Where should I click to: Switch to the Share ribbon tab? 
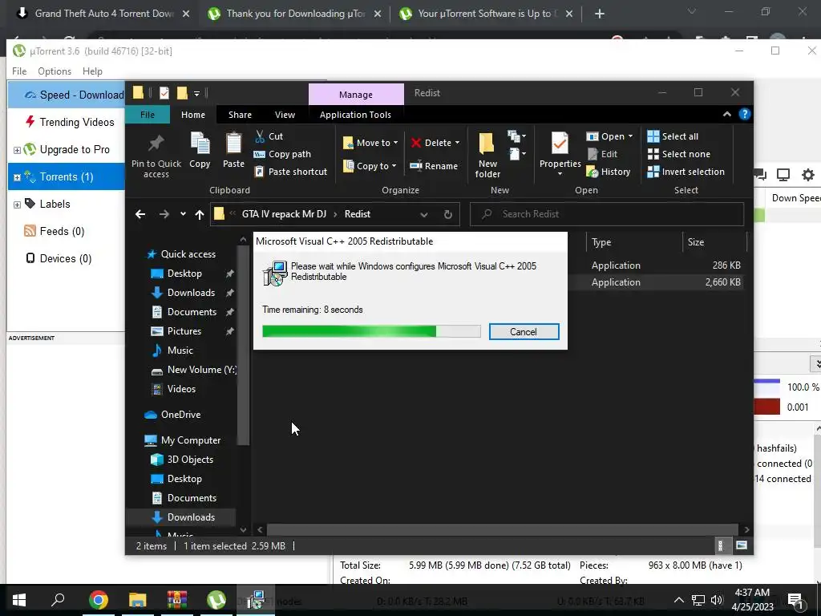pyautogui.click(x=240, y=115)
